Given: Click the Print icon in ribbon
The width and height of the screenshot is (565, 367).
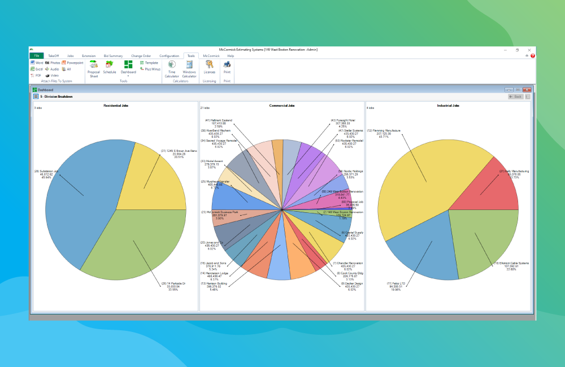Looking at the screenshot, I should 227,67.
